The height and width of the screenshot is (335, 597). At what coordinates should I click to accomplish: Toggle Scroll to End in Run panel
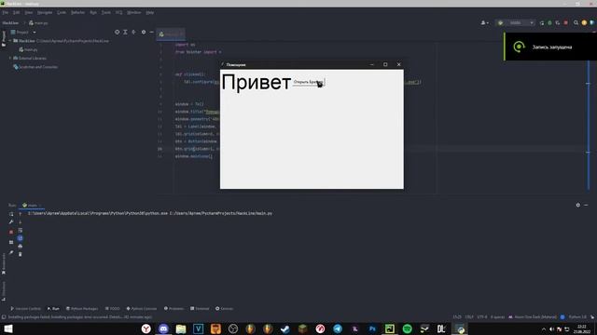pos(21,238)
